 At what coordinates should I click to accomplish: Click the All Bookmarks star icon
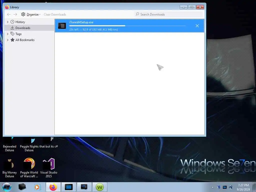(x=12, y=40)
